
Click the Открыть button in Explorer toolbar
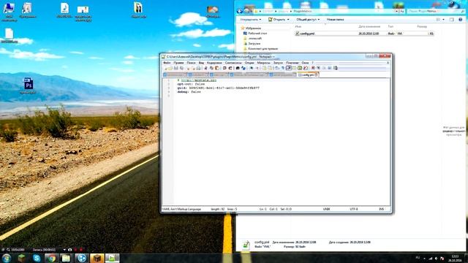pyautogui.click(x=276, y=20)
